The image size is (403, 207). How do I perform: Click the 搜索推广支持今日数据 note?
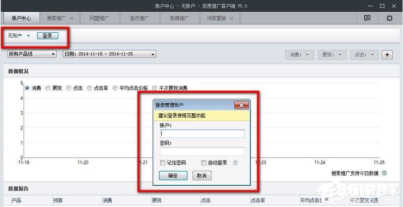(355, 173)
